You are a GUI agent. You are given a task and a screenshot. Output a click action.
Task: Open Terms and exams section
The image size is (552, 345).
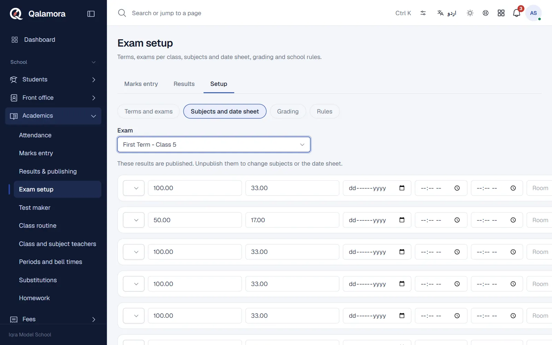(148, 111)
